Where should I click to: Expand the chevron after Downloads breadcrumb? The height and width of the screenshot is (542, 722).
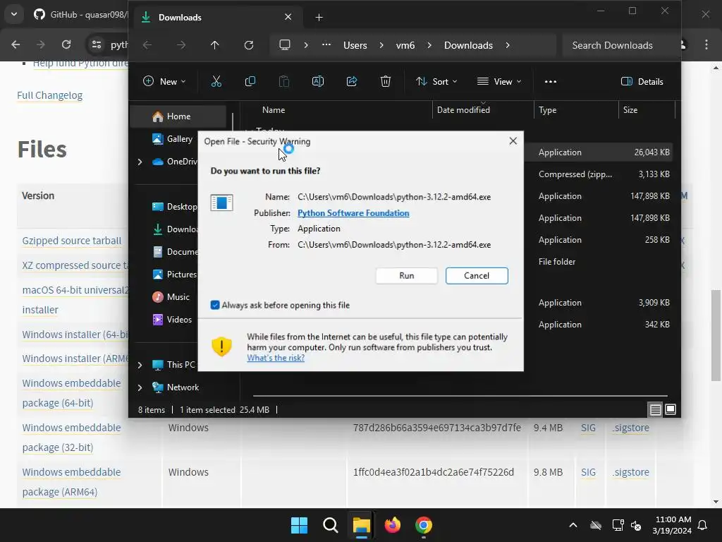coord(508,45)
